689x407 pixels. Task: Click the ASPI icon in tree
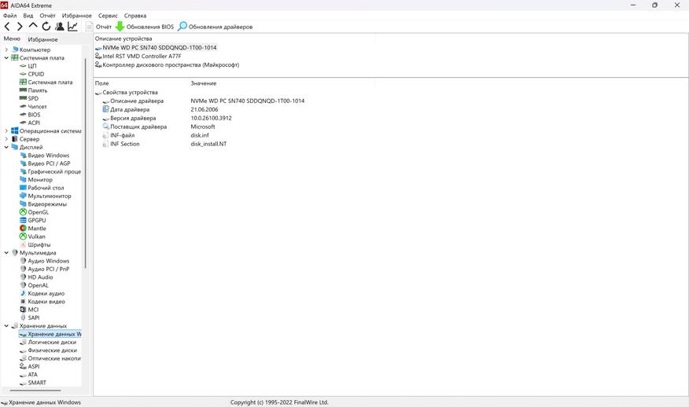(24, 366)
